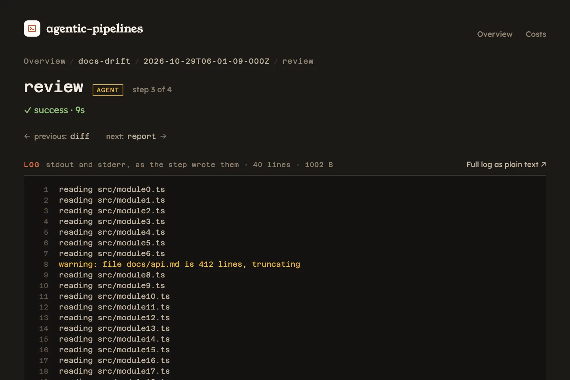Viewport: 570px width, 380px height.
Task: Open the docs-drift breadcrumb
Action: (x=104, y=61)
